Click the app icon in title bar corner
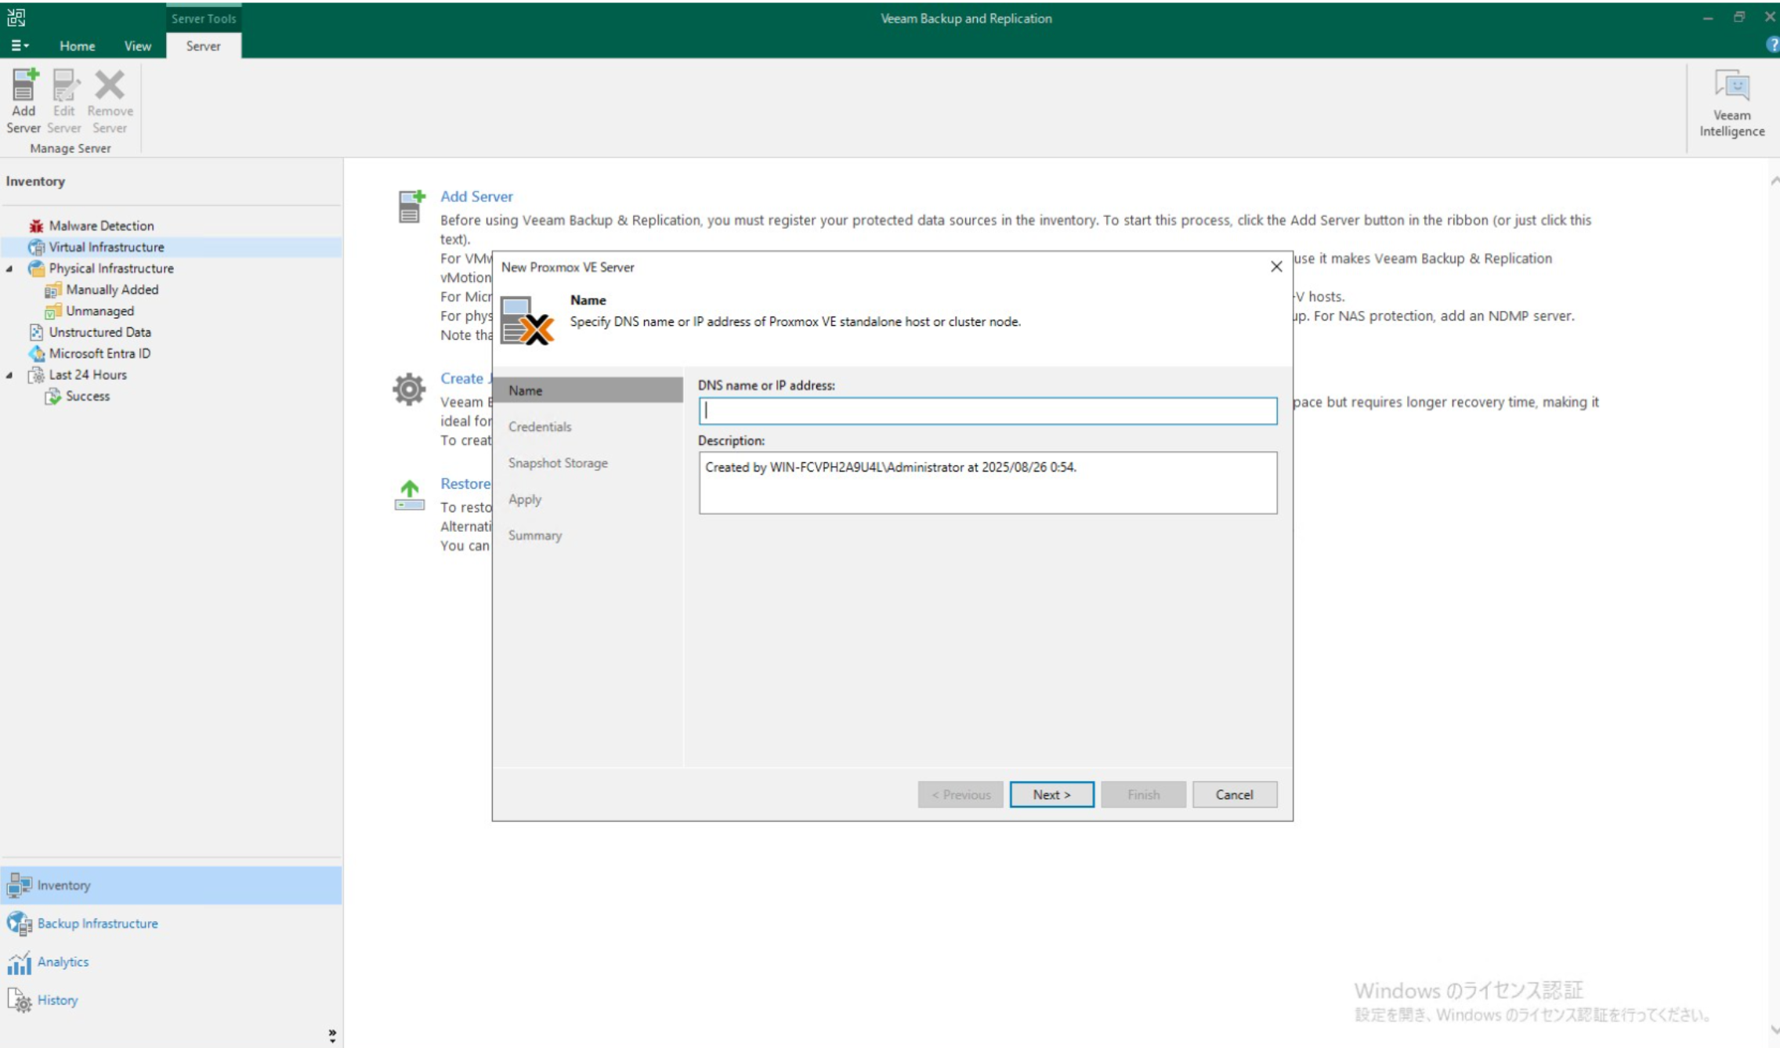 tap(16, 17)
